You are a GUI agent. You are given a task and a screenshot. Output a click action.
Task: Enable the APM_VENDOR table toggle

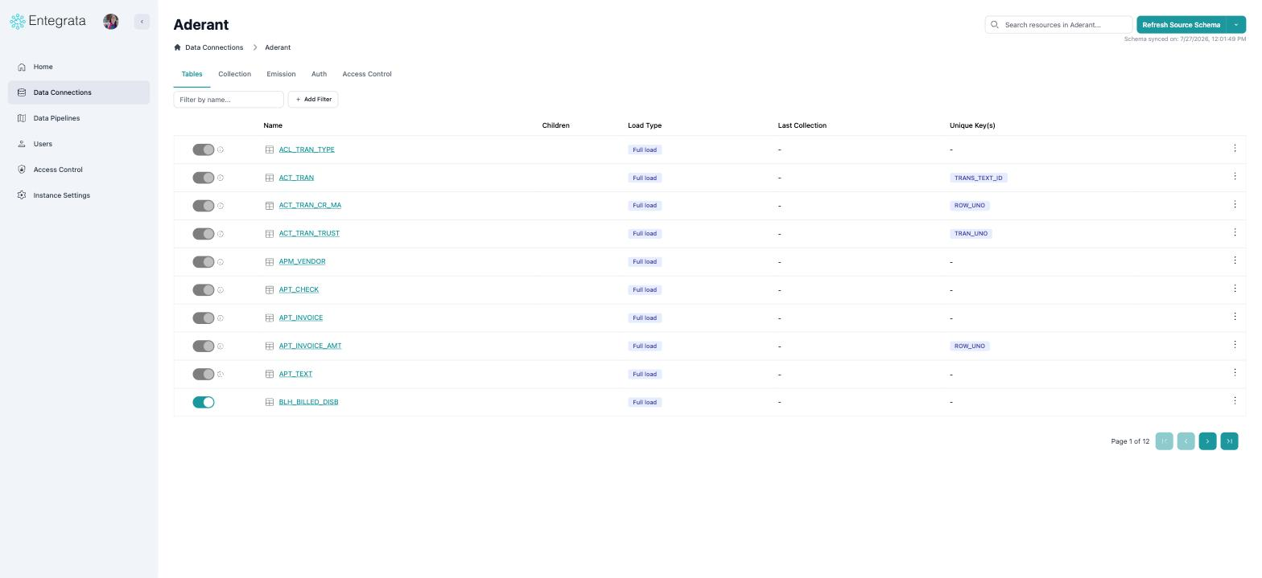pos(204,262)
